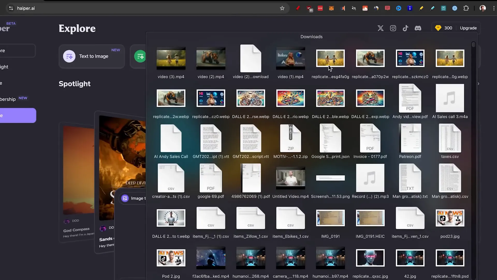Image resolution: width=497 pixels, height=280 pixels.
Task: Expand the right-edge chevron arrow
Action: (478, 83)
